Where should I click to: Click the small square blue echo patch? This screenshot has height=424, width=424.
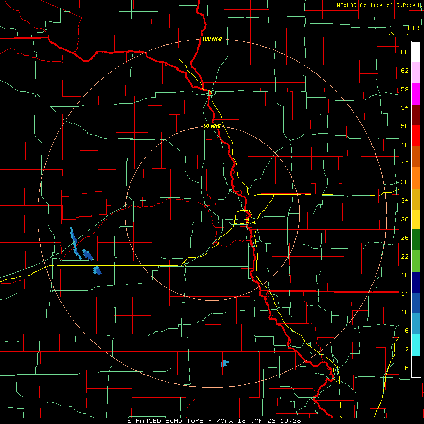[x=97, y=270]
